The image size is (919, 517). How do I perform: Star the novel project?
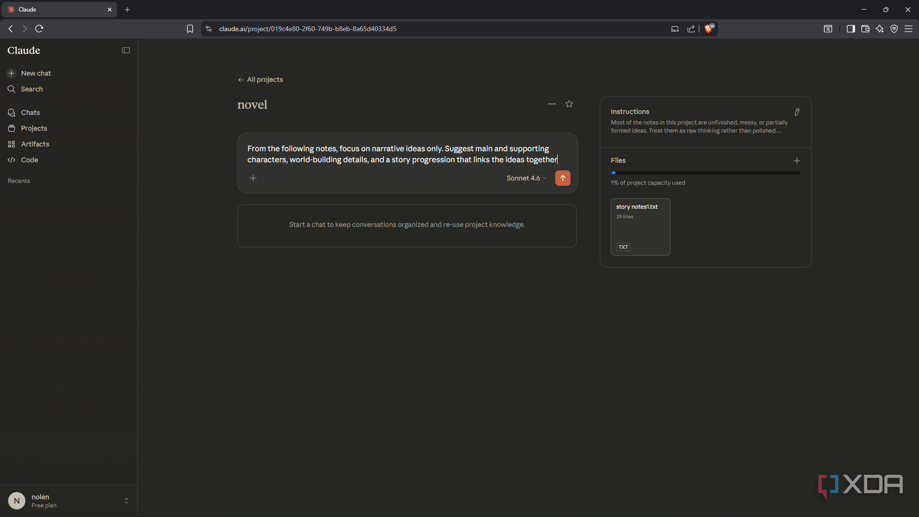point(569,104)
